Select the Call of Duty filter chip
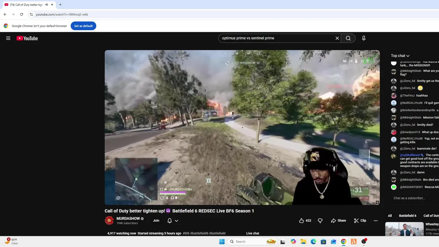 (x=431, y=215)
